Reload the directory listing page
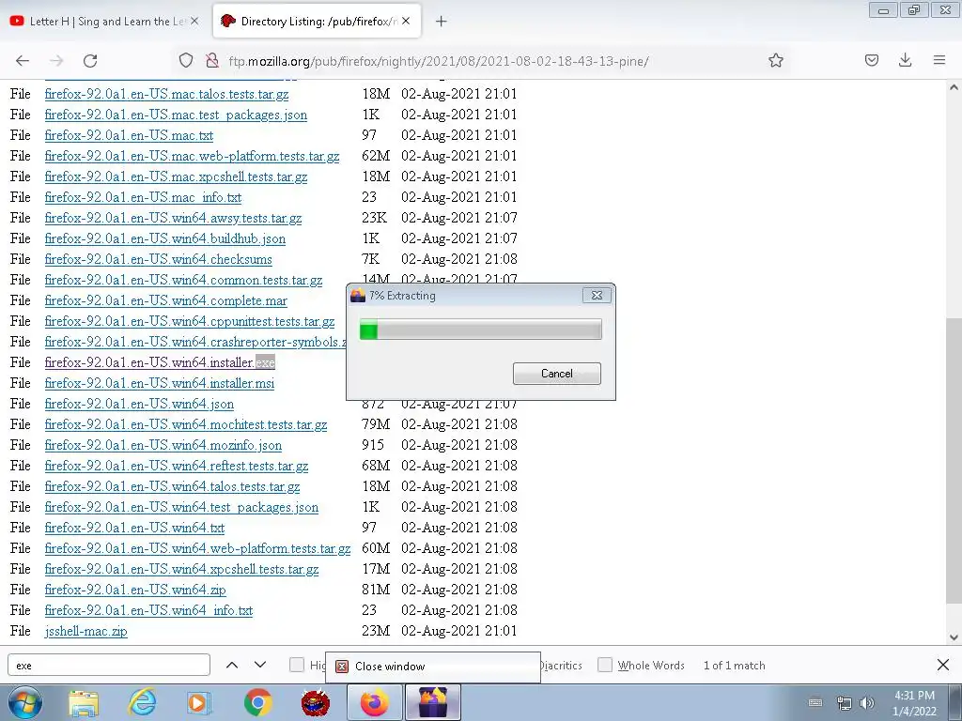This screenshot has width=962, height=721. pos(90,61)
